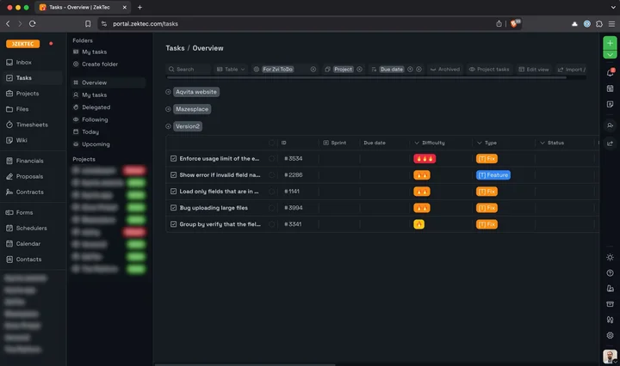Toggle checkbox for Group by verify task
Image resolution: width=620 pixels, height=366 pixels.
173,224
